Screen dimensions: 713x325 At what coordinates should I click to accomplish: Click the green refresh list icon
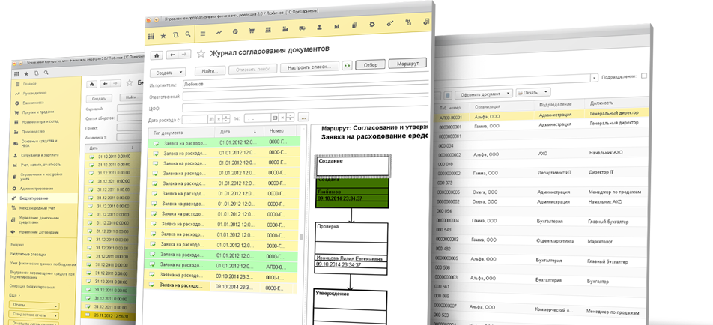point(347,66)
